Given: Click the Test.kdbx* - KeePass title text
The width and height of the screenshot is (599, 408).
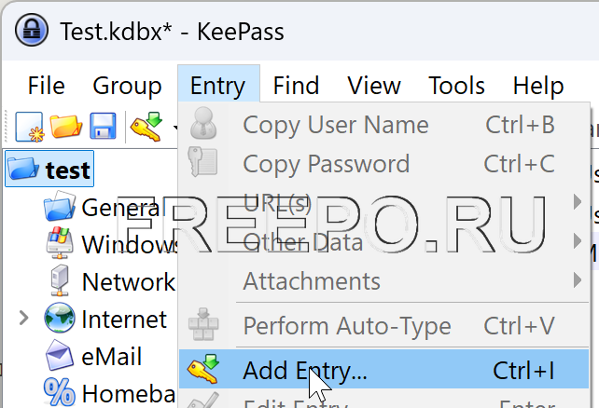Looking at the screenshot, I should 172,32.
